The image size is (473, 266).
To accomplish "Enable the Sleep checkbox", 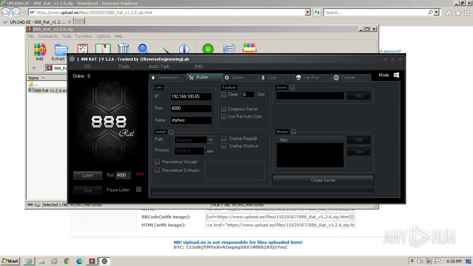I will point(224,94).
